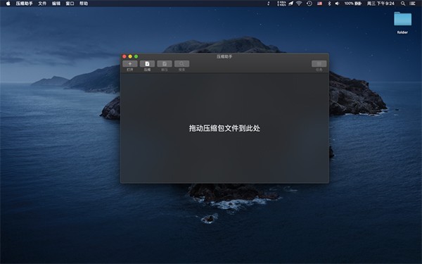Screen dimensions: 422x264
Task: Select the folder icon on the desktop
Action: coord(402,19)
